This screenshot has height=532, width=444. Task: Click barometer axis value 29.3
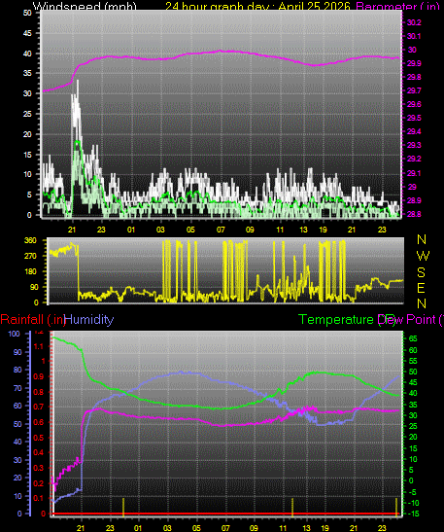click(414, 145)
